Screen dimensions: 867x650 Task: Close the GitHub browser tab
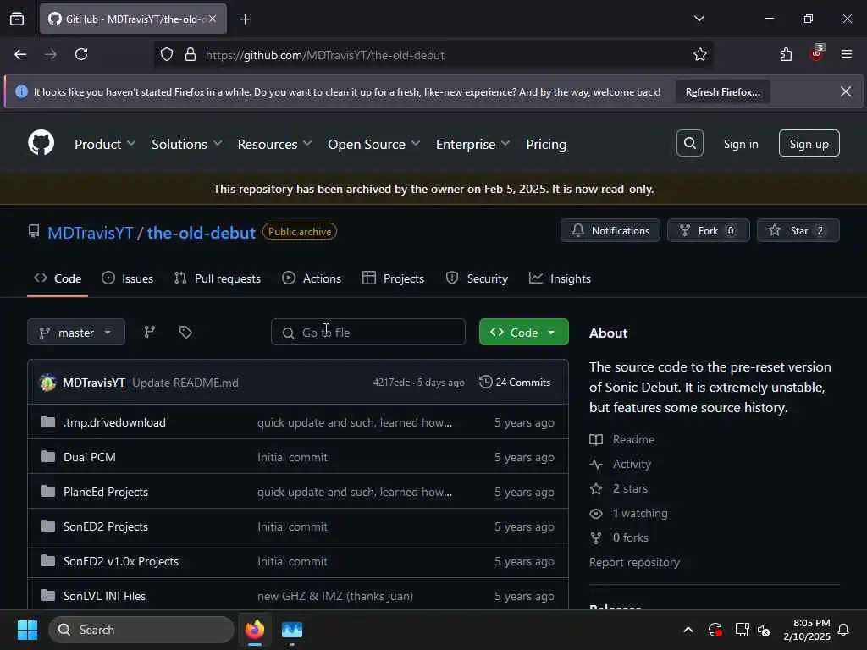(x=213, y=19)
